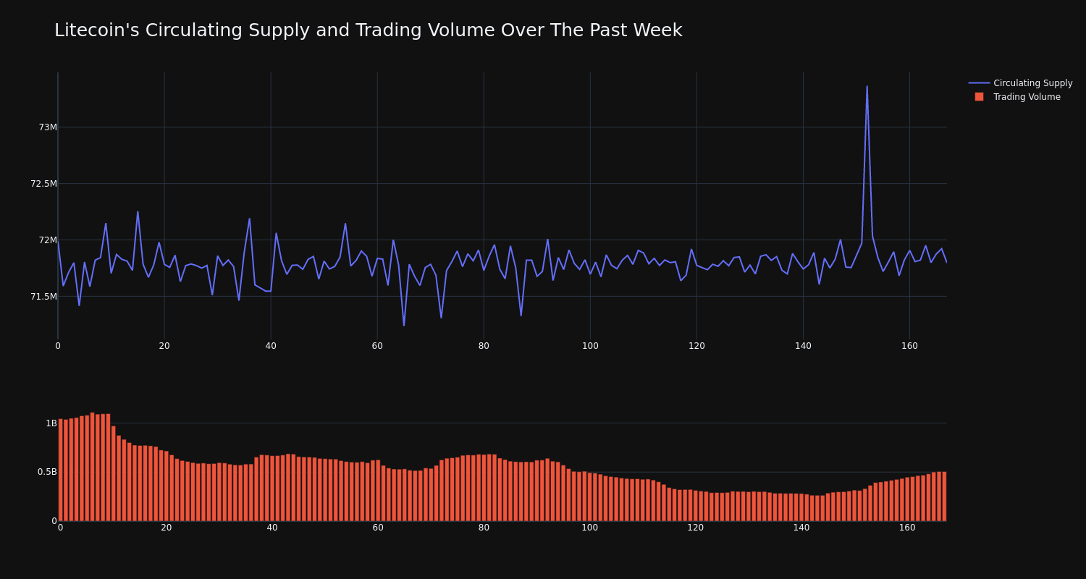Click the highest spike of the supply line
Viewport: 1086px width, 579px height.
[867, 87]
